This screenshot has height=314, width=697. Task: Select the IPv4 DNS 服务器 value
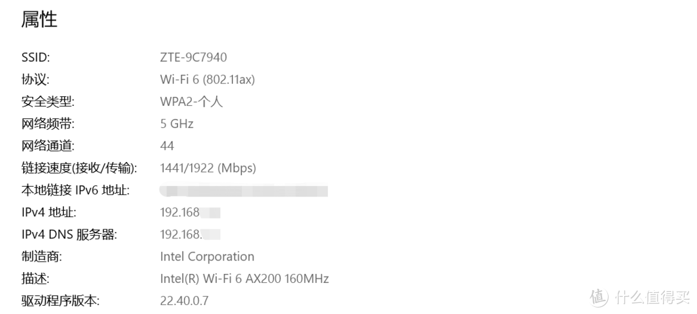coord(190,235)
